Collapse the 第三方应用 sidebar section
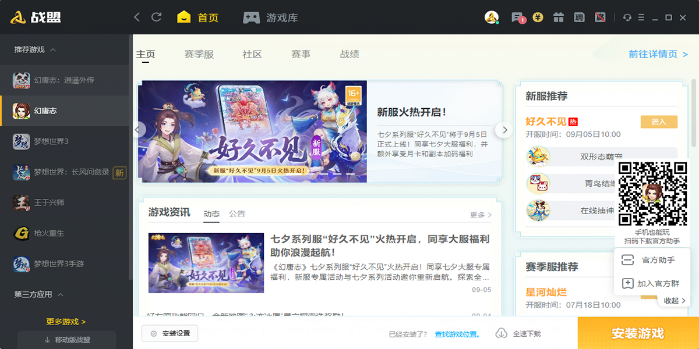The image size is (699, 349). tap(61, 294)
